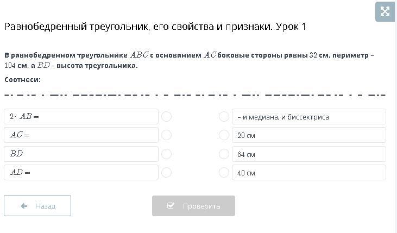
Task: Choose the 64 см answer box
Action: point(308,154)
